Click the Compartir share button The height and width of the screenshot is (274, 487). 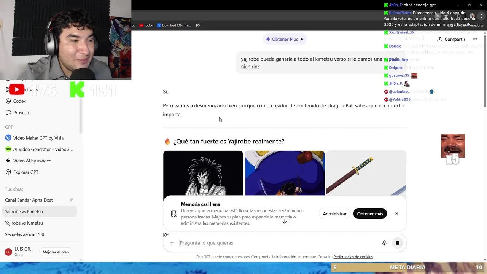click(x=451, y=39)
